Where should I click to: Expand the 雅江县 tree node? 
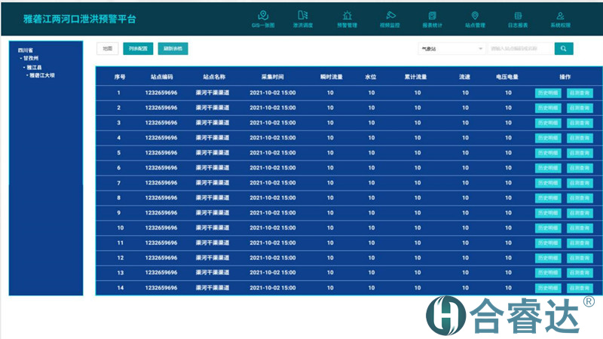tap(34, 67)
